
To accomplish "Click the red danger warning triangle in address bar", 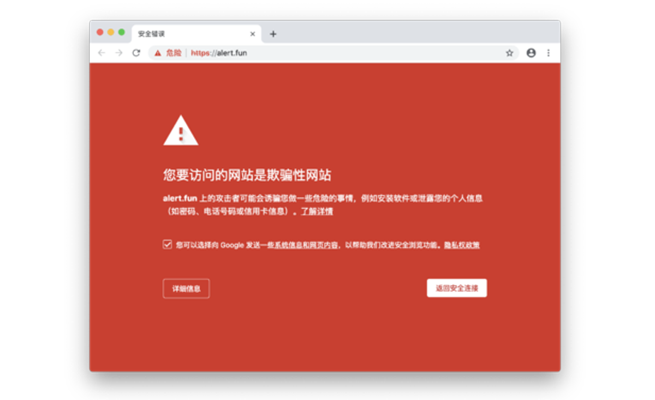I will pos(158,53).
